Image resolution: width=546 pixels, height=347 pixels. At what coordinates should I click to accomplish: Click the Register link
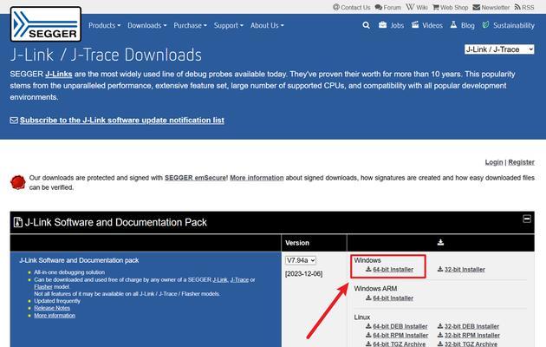click(x=521, y=162)
